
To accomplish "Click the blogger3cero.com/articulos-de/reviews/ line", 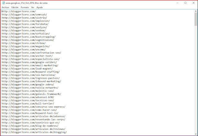I will click(x=33, y=129).
